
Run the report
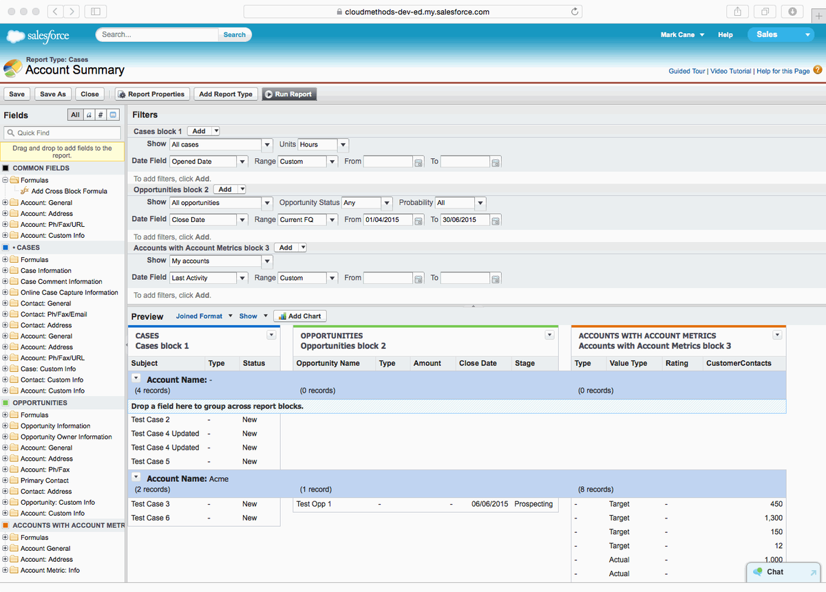pyautogui.click(x=289, y=94)
